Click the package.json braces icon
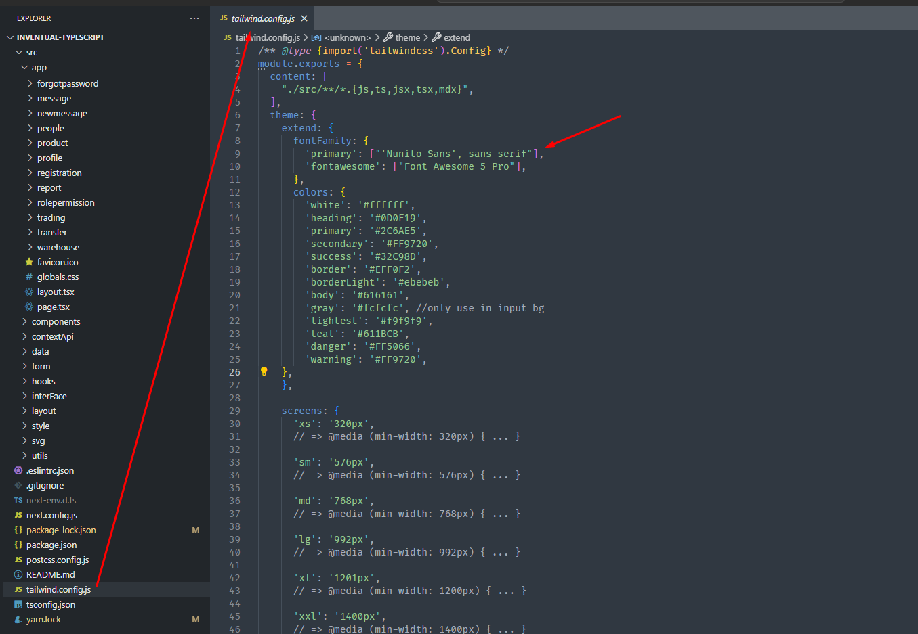 click(18, 545)
